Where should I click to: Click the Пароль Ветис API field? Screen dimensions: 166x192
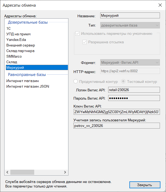[x=134, y=98]
